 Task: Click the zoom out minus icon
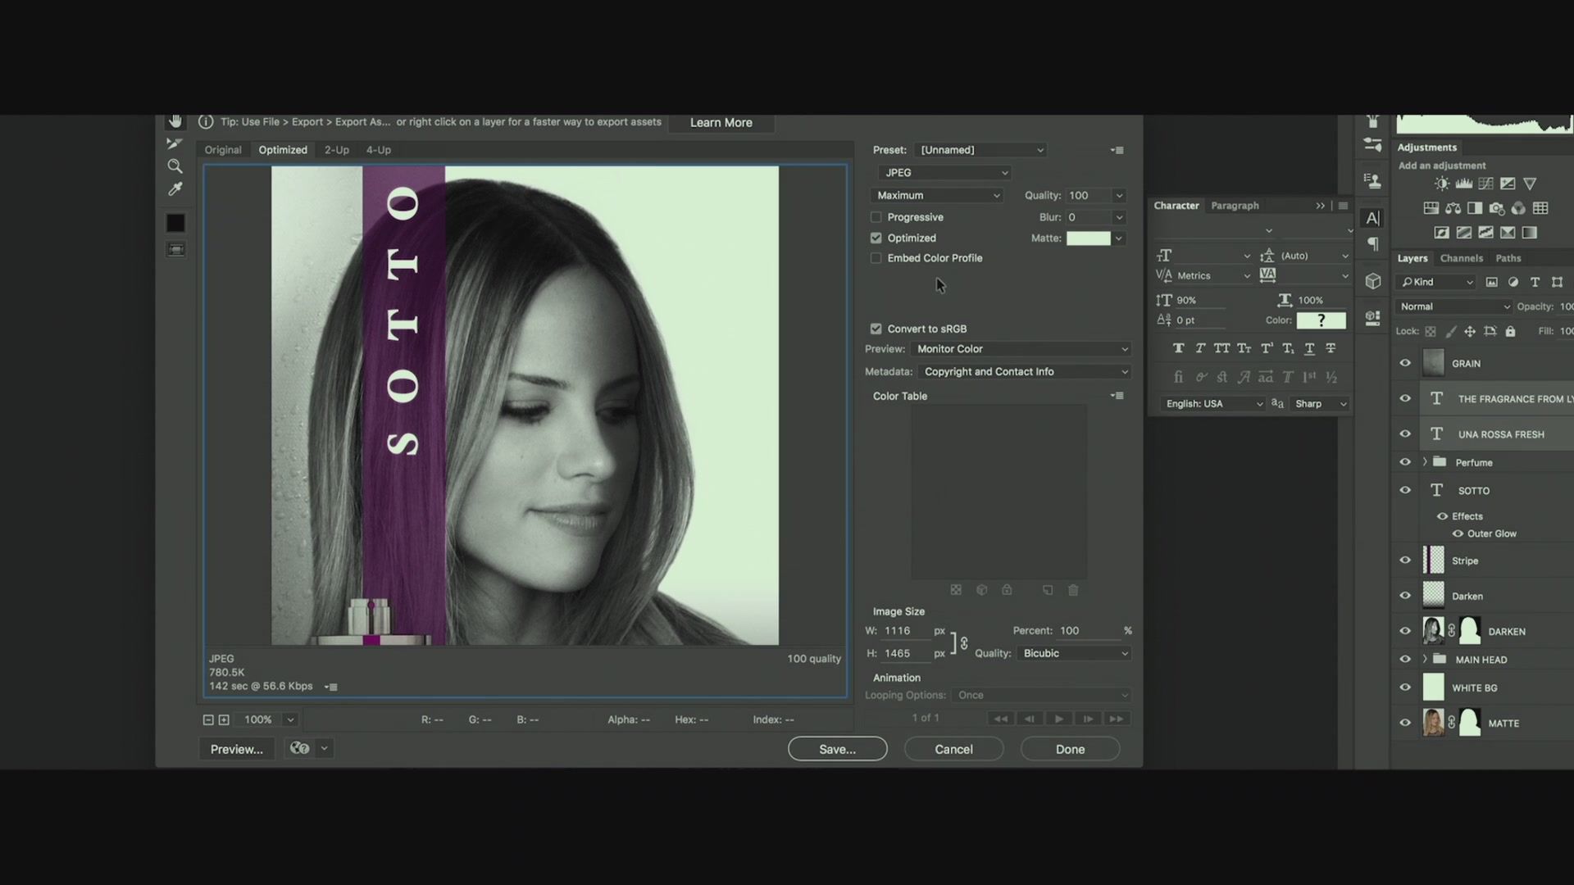click(208, 719)
